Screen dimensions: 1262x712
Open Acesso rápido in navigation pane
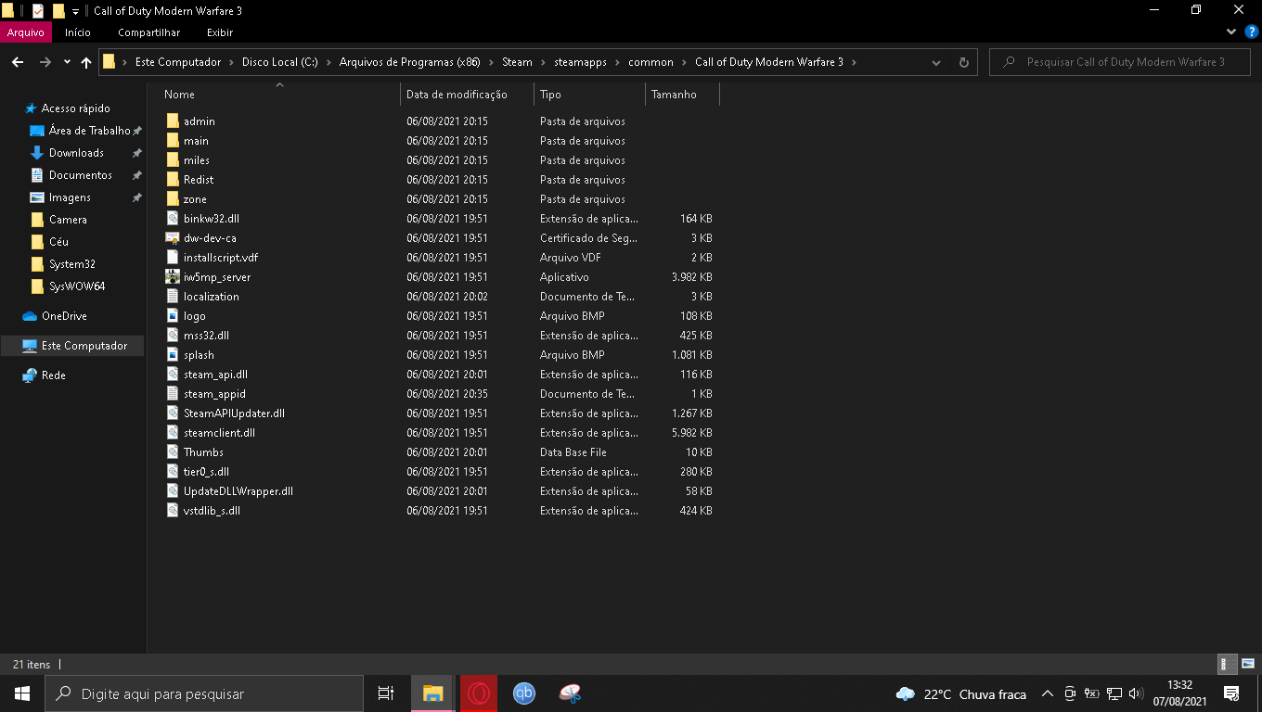75,108
